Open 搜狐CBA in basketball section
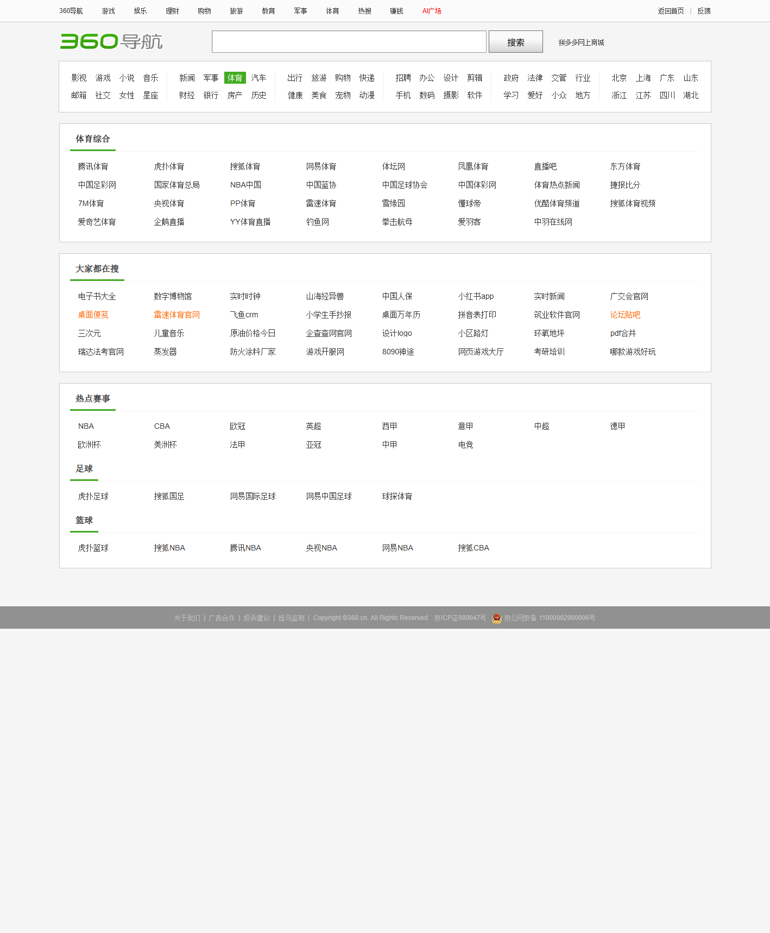 click(x=473, y=548)
